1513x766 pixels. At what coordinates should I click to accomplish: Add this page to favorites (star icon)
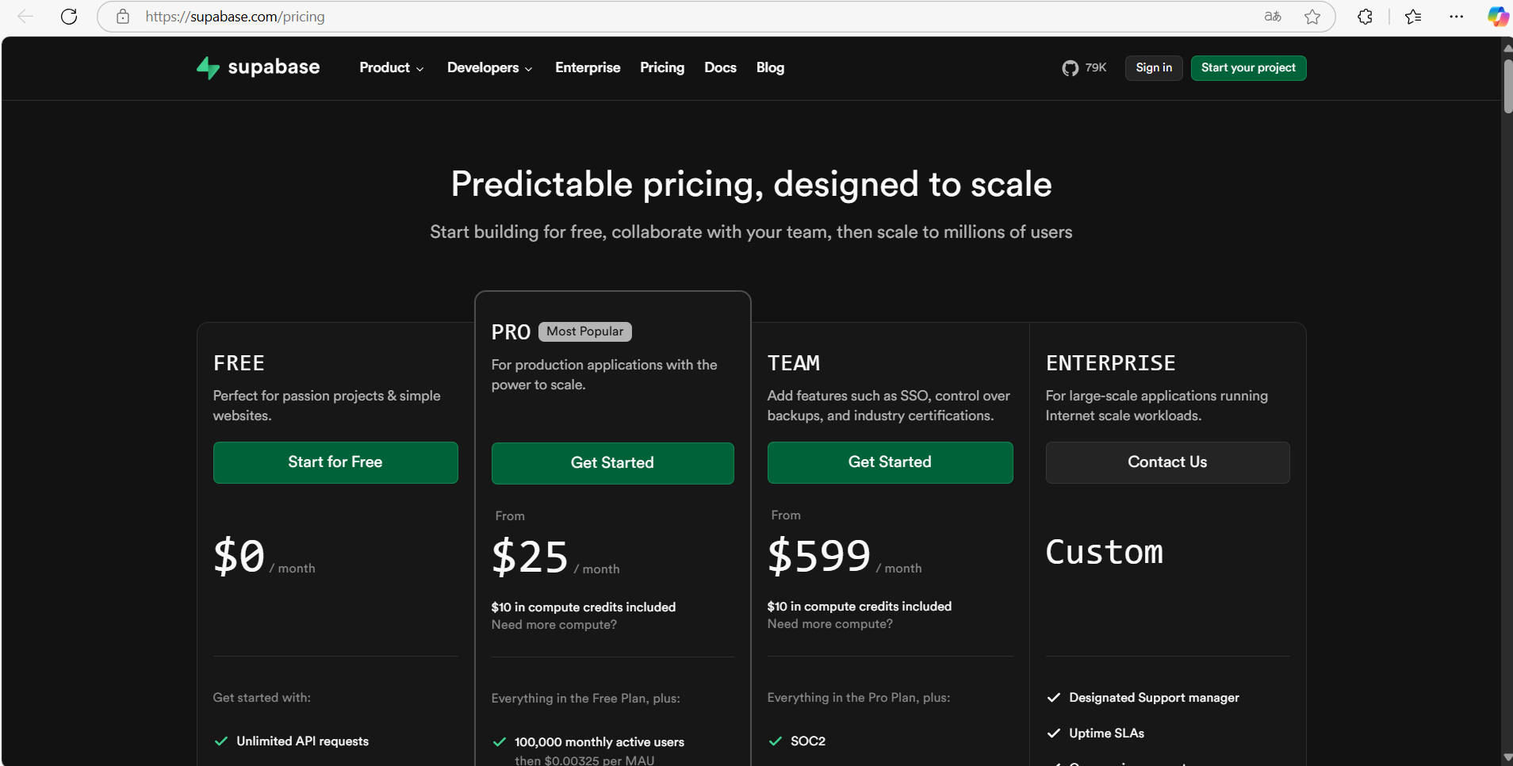[1312, 17]
